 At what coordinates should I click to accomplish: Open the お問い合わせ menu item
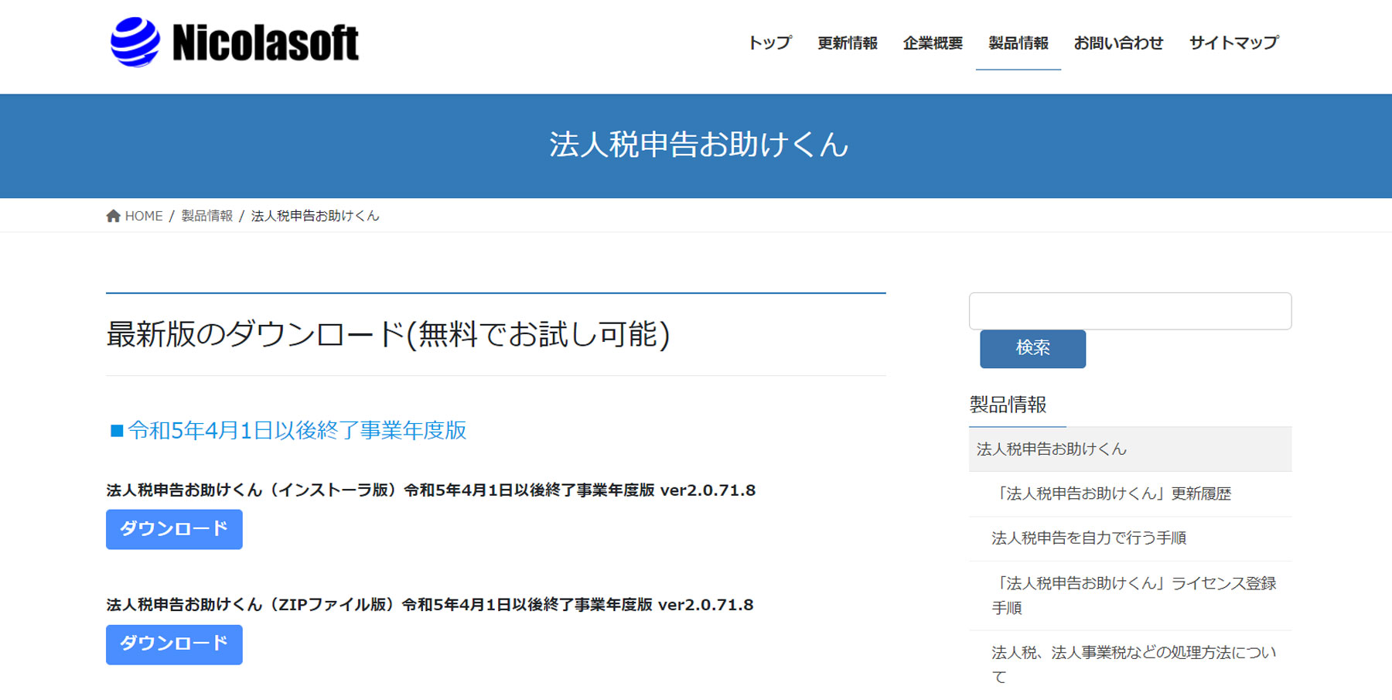[1118, 43]
